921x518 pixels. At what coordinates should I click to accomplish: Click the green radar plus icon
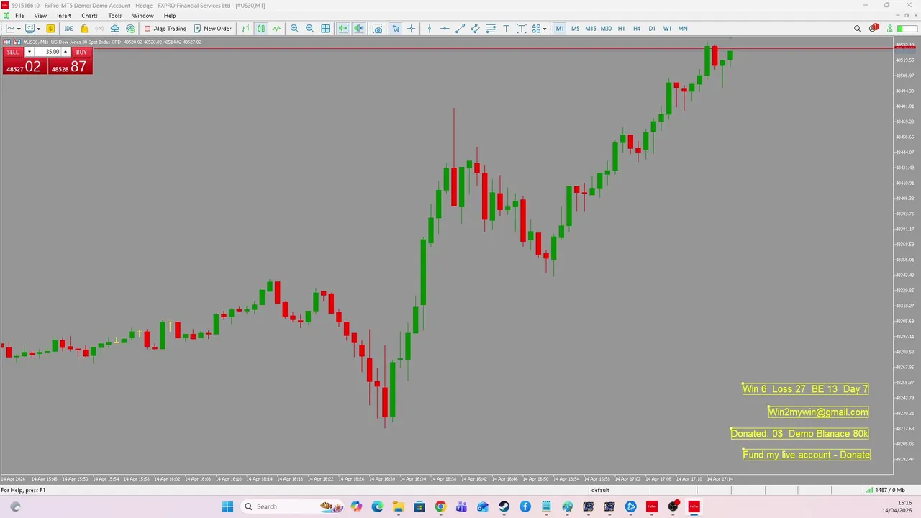tap(130, 29)
